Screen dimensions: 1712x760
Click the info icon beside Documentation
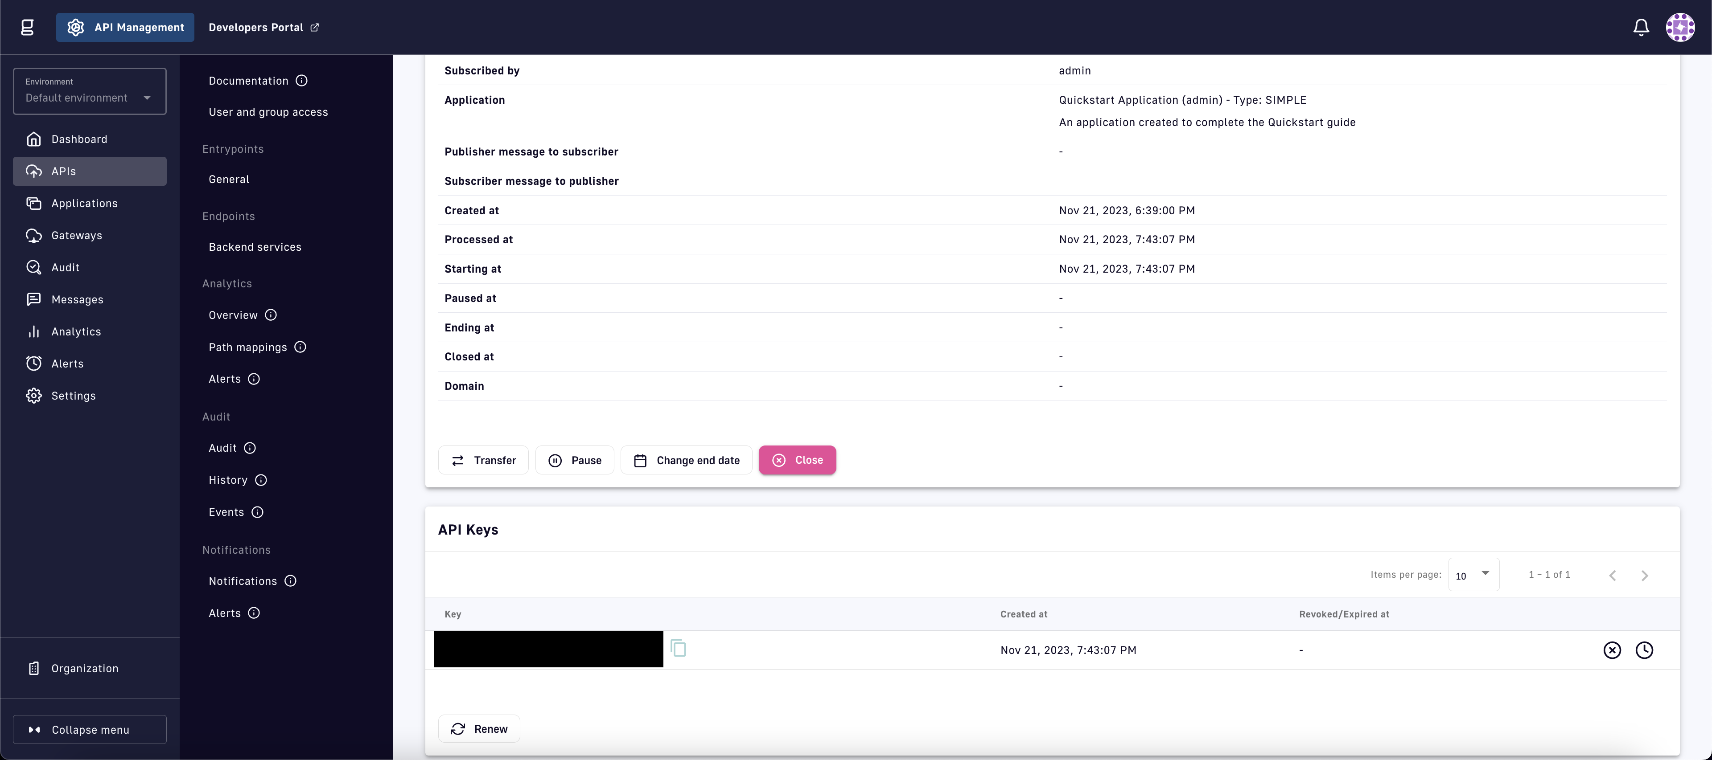(x=301, y=81)
